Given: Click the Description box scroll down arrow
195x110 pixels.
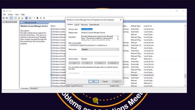Looking at the screenshot, I should pyautogui.click(x=118, y=39).
